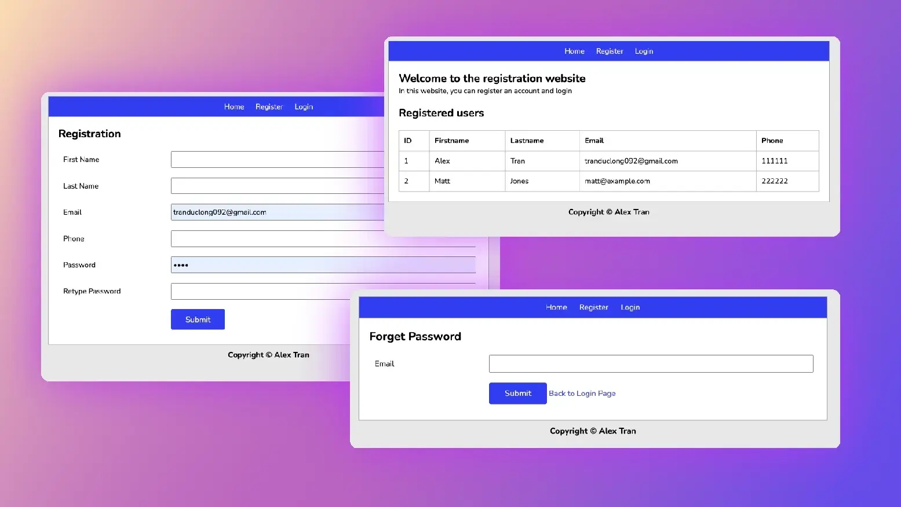
Task: Click the Lastname column header
Action: (x=542, y=141)
